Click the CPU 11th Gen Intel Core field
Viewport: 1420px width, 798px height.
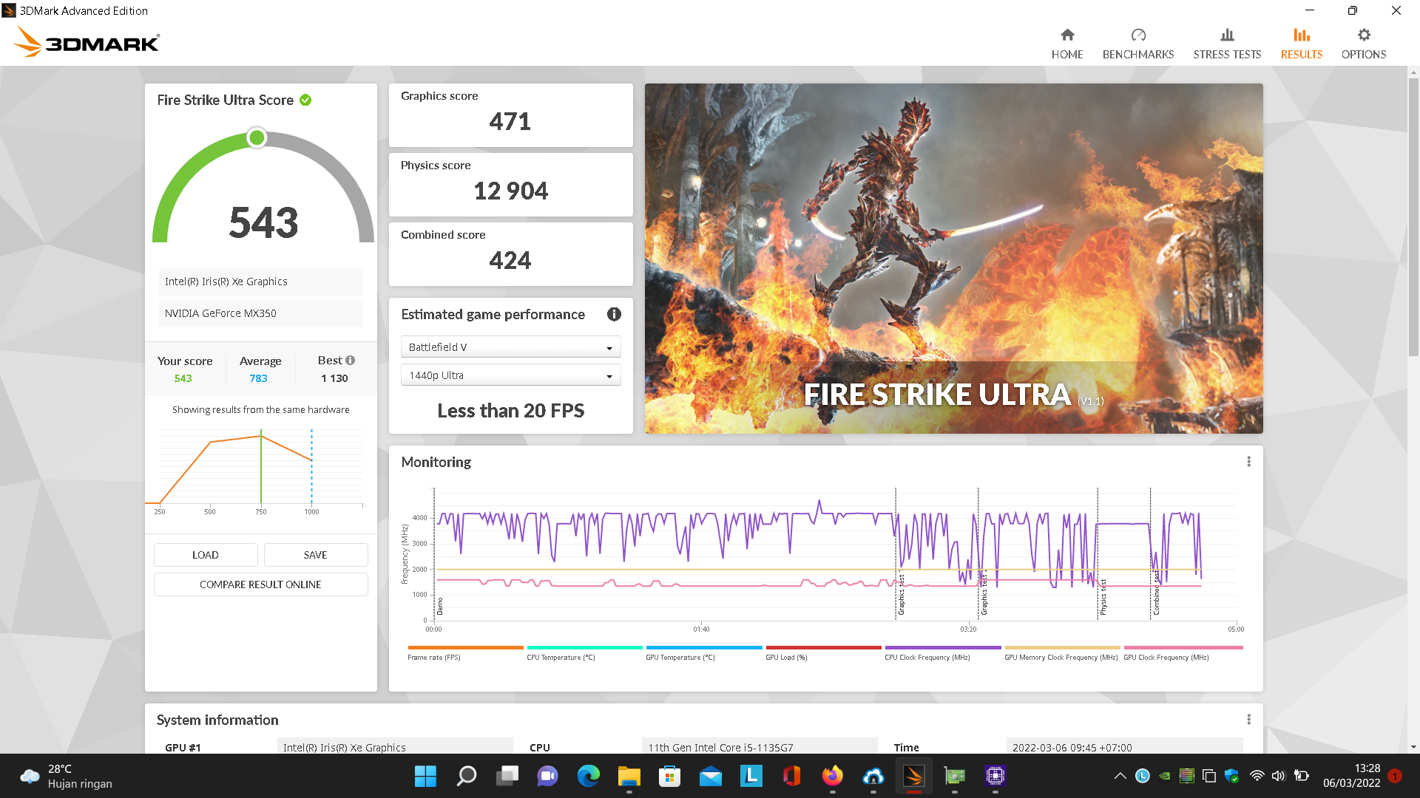point(760,746)
